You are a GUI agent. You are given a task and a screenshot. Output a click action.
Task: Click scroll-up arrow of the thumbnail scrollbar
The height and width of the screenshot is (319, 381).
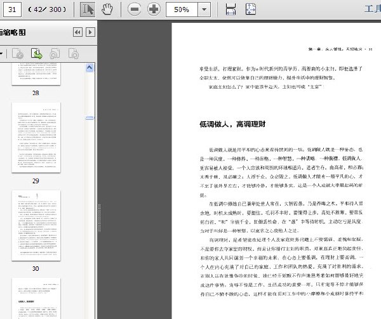pyautogui.click(x=90, y=68)
